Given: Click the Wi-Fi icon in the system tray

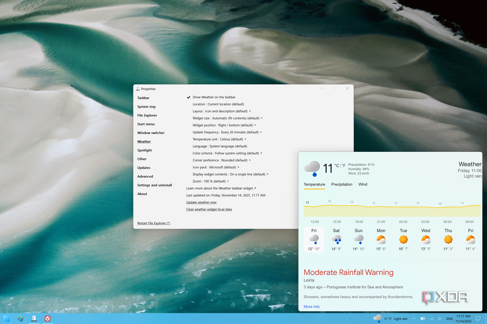Looking at the screenshot, I should click(432, 318).
